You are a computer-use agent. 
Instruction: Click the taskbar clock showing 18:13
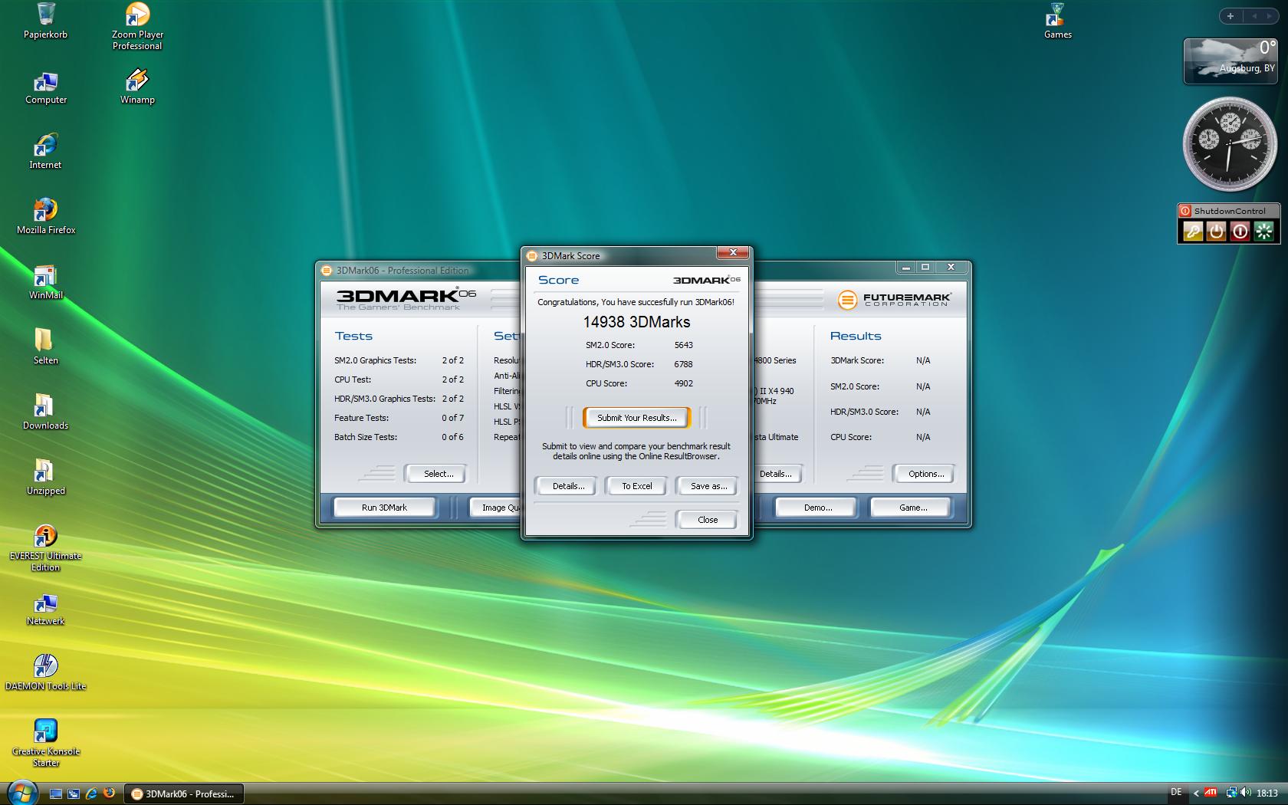(x=1267, y=793)
